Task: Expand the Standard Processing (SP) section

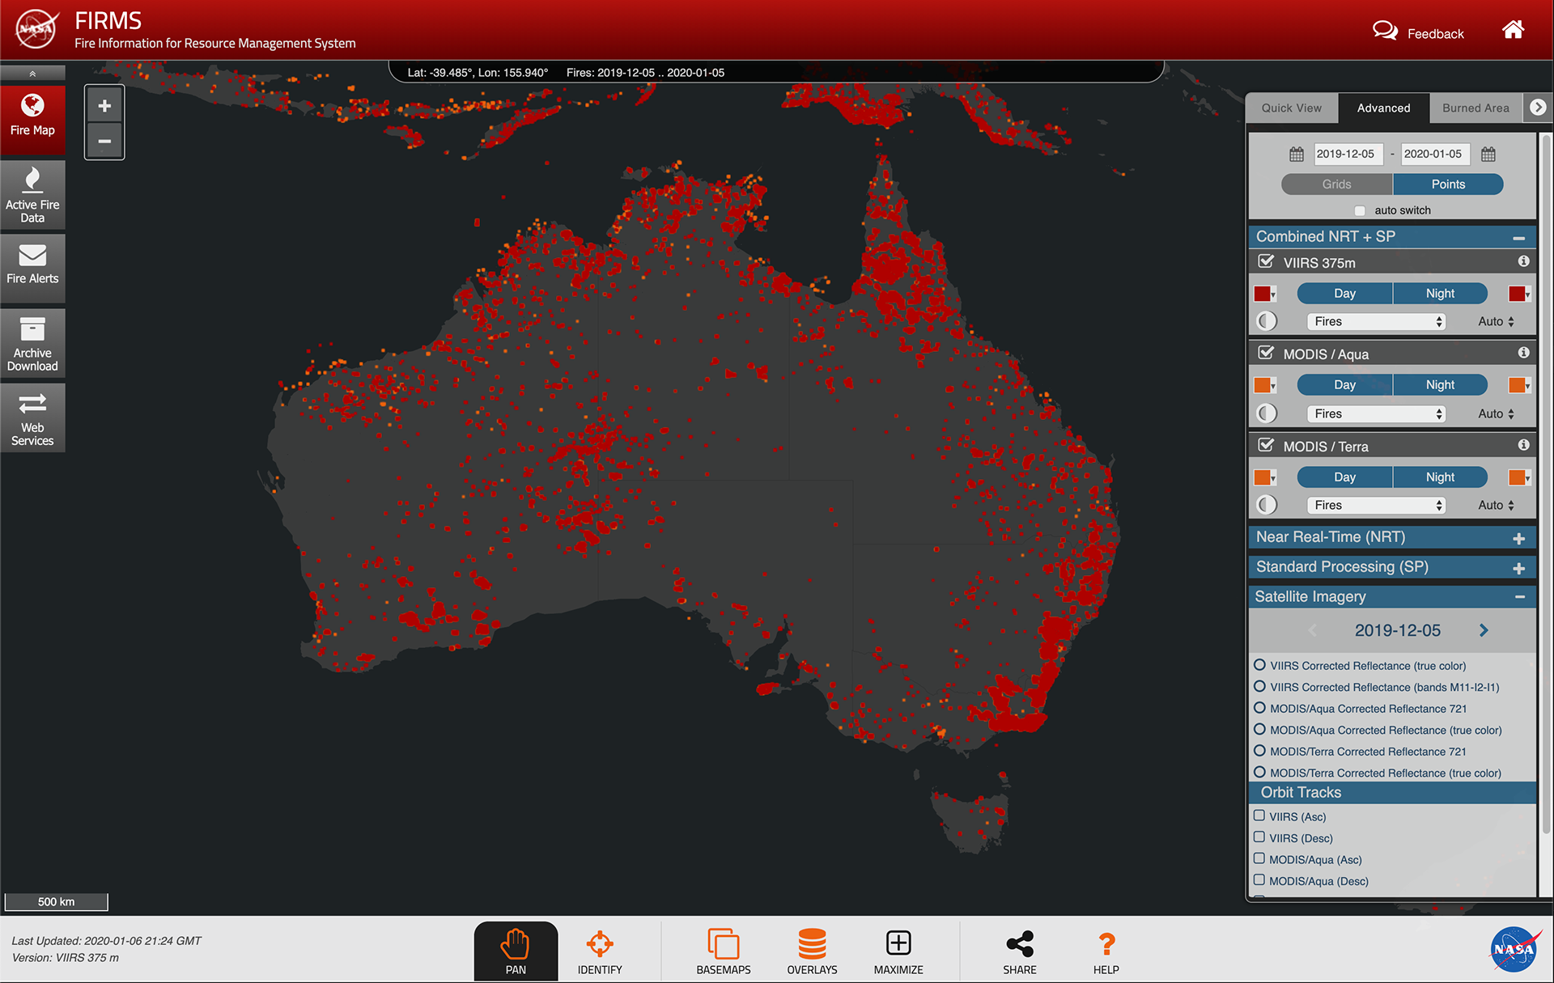Action: click(x=1391, y=567)
